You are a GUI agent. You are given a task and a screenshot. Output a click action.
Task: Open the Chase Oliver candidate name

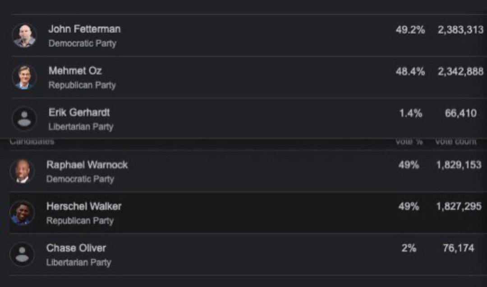(x=76, y=248)
